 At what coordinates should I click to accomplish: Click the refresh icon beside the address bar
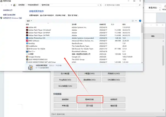pos(101,5)
